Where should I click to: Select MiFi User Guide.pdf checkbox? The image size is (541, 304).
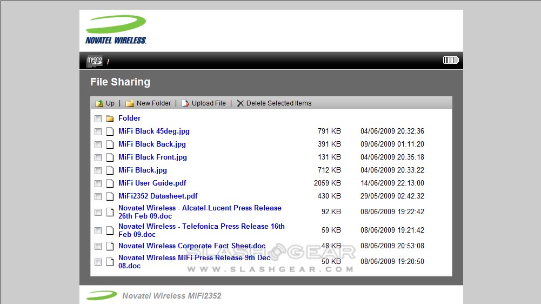click(98, 183)
